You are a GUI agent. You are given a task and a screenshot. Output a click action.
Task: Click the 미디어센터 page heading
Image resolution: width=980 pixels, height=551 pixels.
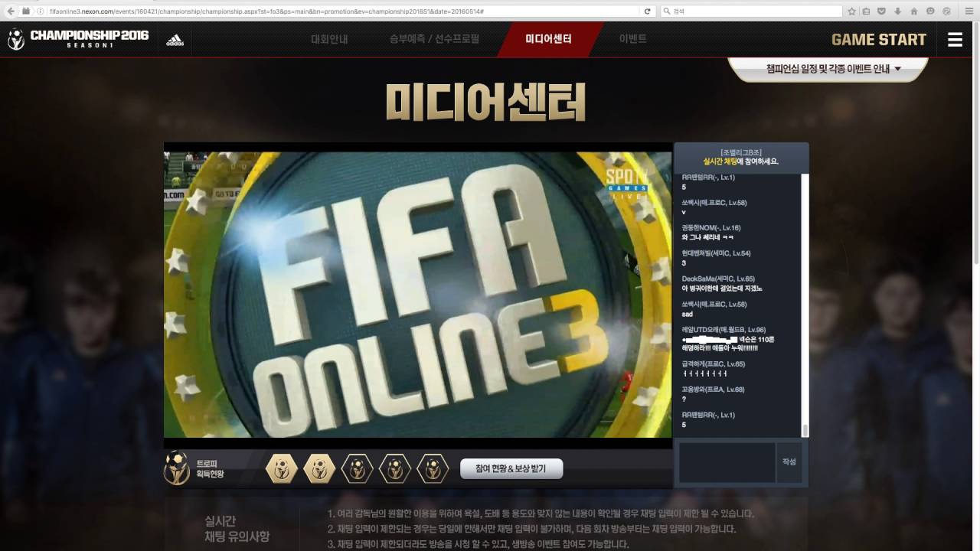pyautogui.click(x=485, y=102)
